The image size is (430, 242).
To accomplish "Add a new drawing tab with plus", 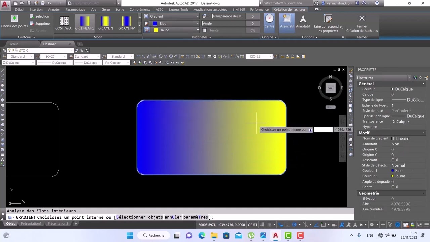I will point(80,44).
